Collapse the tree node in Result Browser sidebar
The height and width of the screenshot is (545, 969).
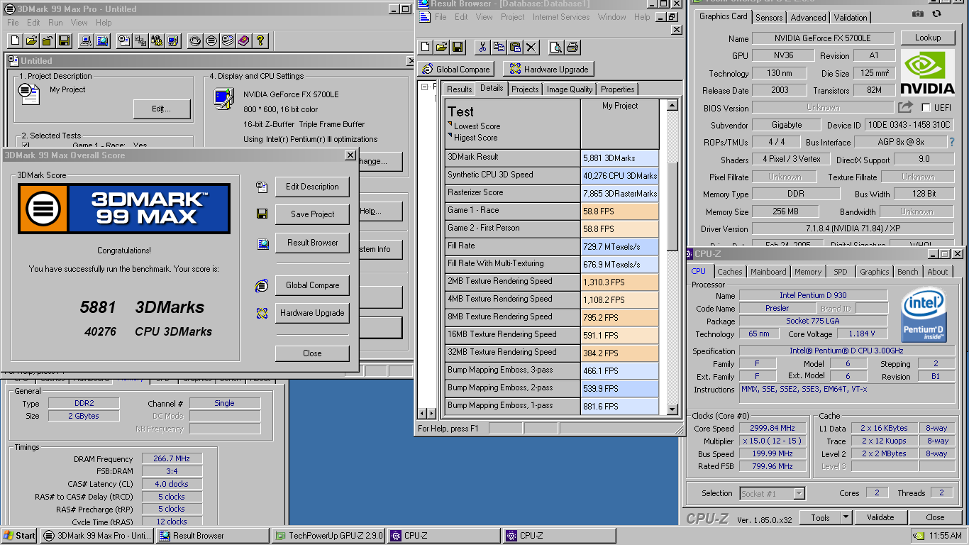click(425, 87)
